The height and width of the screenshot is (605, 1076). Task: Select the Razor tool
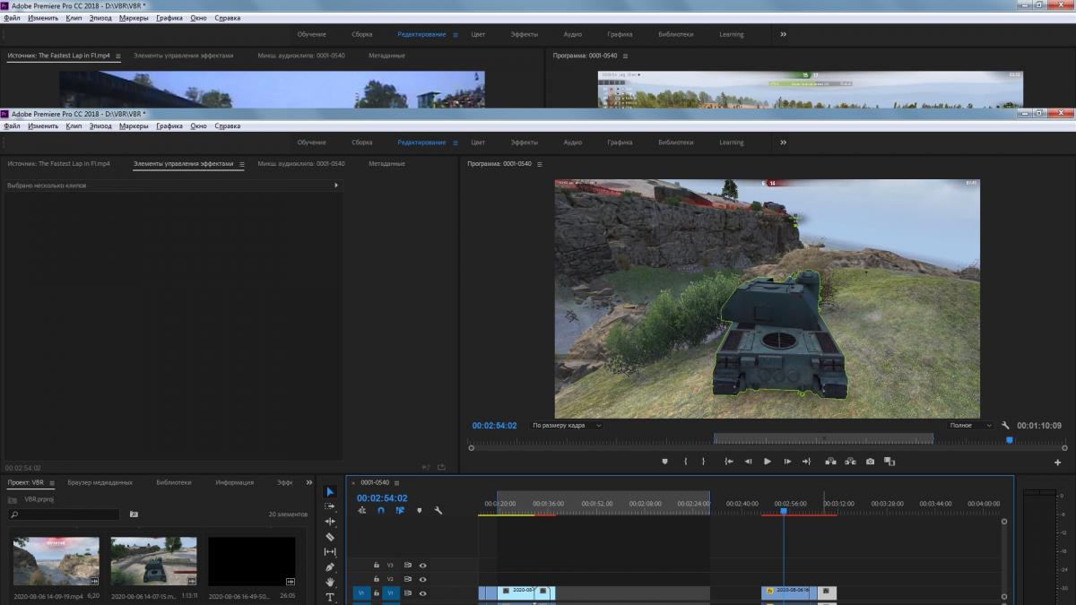click(330, 537)
